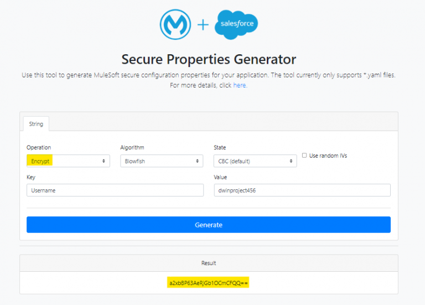Click the Secure Properties Generator heading
Image resolution: width=425 pixels, height=305 pixels.
tap(209, 59)
